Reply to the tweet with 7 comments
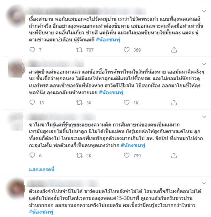 32,50
